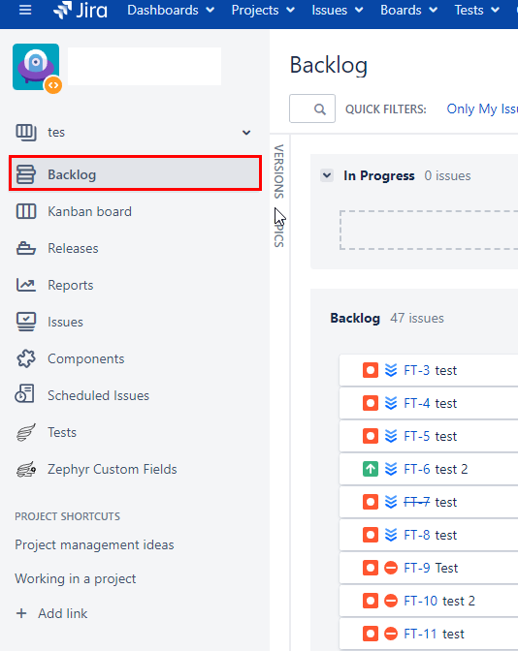
Task: Click the Scheduled Issues clock icon
Action: tap(25, 393)
